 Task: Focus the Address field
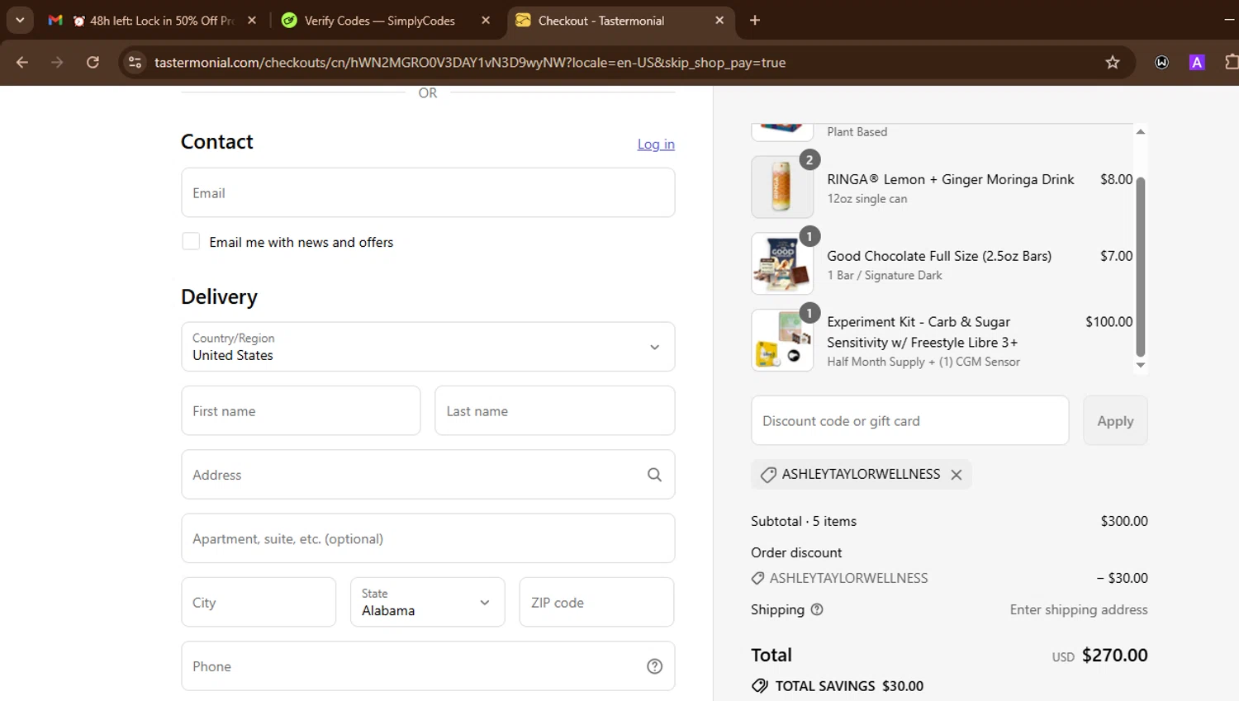(x=428, y=475)
